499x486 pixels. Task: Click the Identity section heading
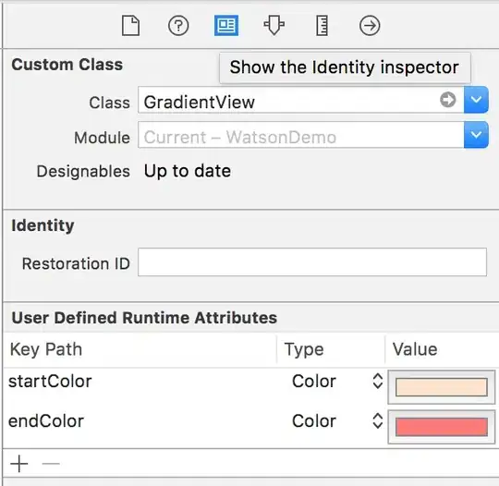tap(43, 225)
